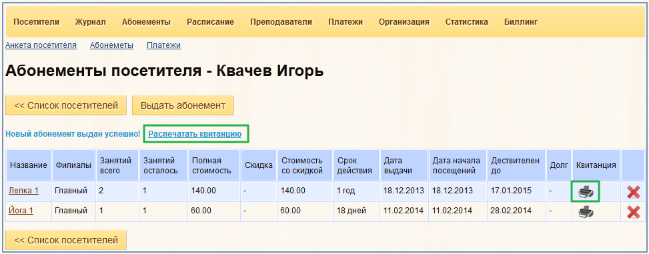Image resolution: width=649 pixels, height=254 pixels.
Task: Open the Организация menu
Action: (x=404, y=22)
